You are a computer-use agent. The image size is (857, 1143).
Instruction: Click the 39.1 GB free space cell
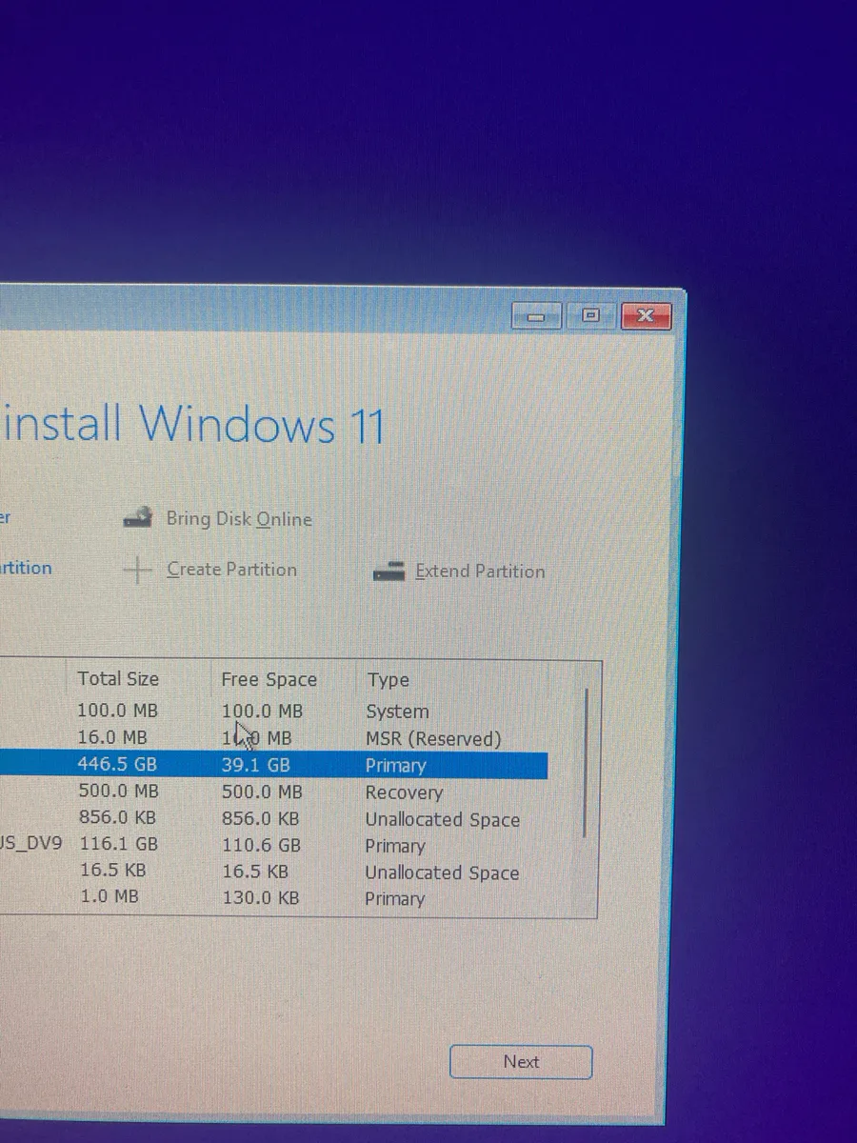pyautogui.click(x=255, y=765)
